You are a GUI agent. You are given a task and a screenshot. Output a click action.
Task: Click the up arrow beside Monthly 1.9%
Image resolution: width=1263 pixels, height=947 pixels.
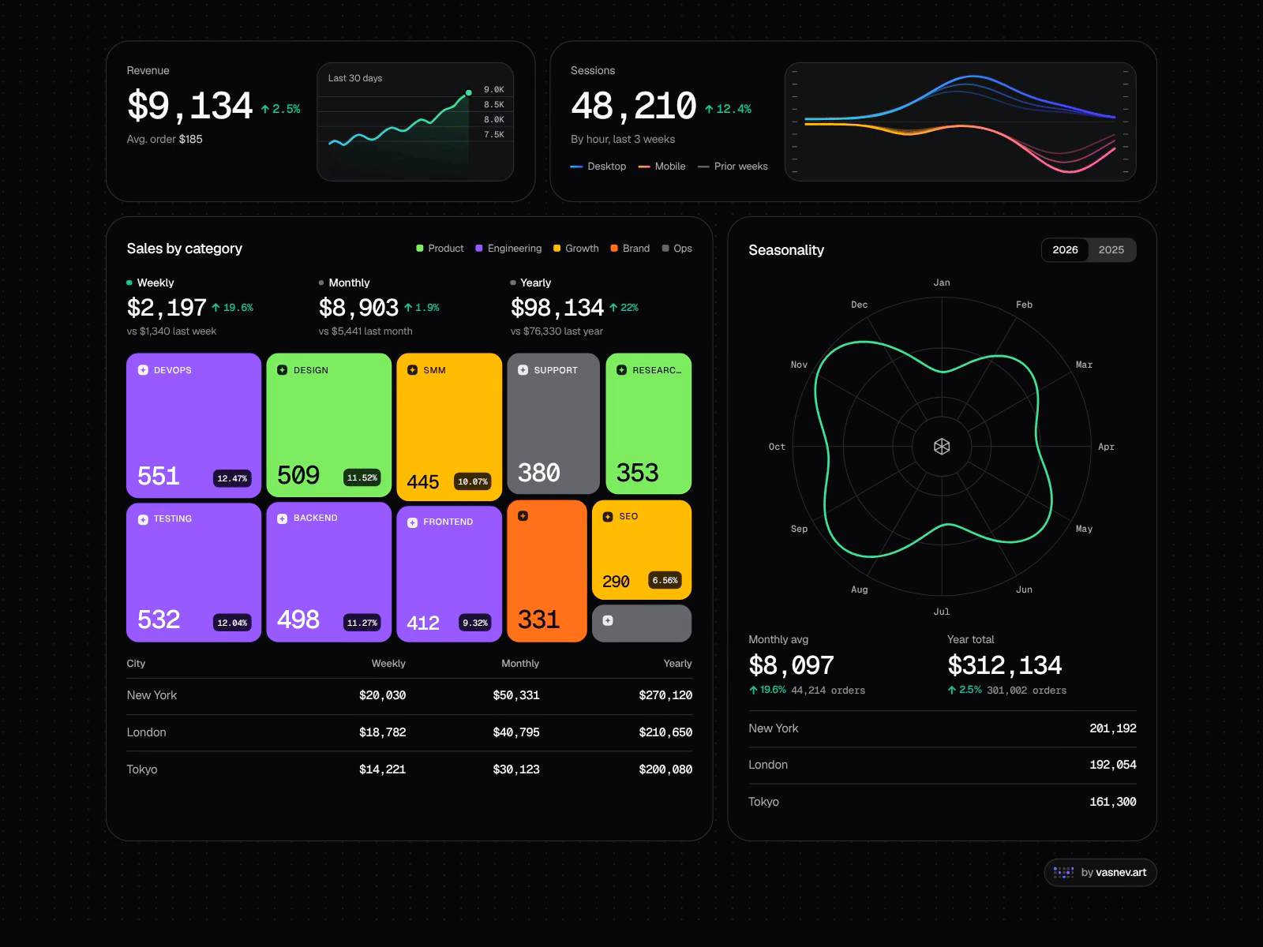pos(408,308)
